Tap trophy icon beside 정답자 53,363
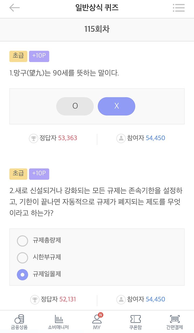 pyautogui.click(x=33, y=138)
